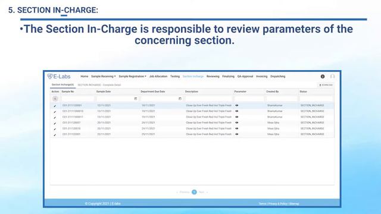Expand the Sample Registration dropdown menu
Screen dimensions: 381x214
132,77
